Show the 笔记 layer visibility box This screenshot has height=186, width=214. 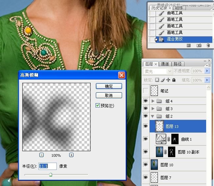[x=145, y=91]
